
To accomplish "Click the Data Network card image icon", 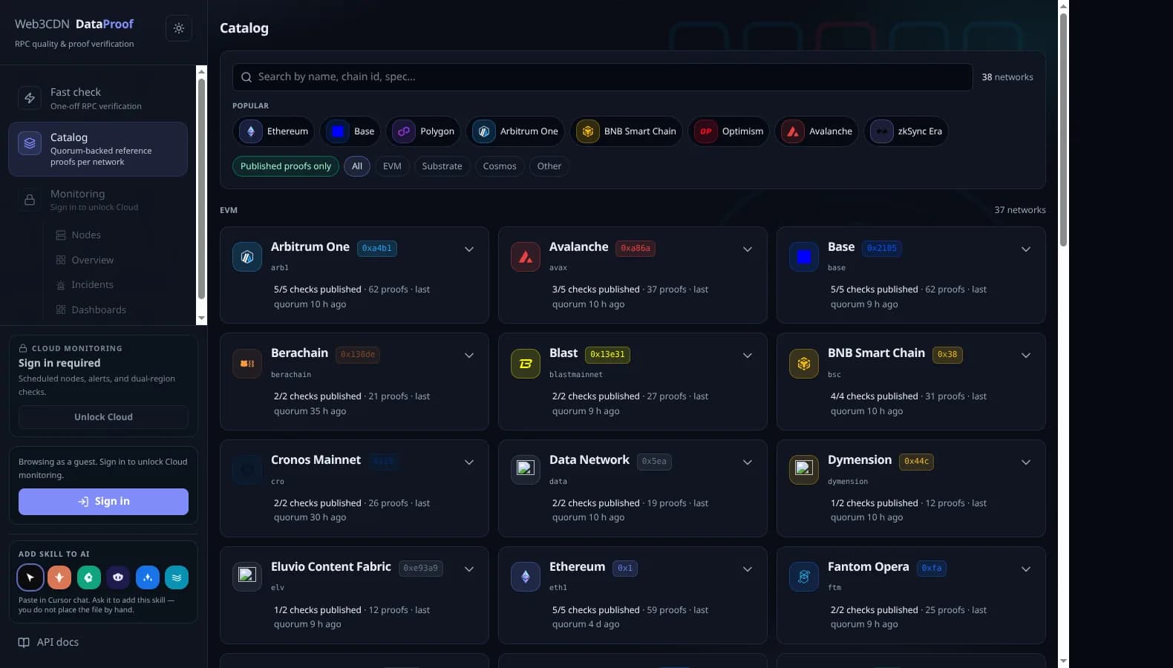I will [x=526, y=470].
